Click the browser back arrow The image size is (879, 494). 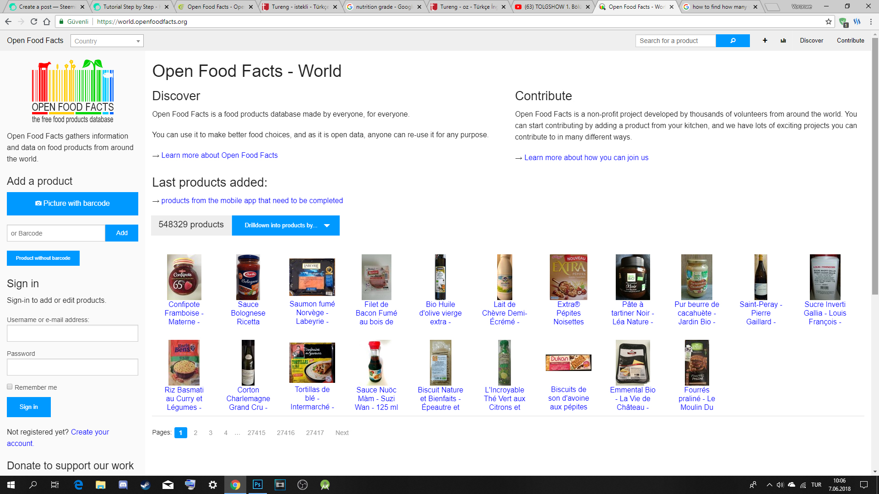(x=8, y=21)
